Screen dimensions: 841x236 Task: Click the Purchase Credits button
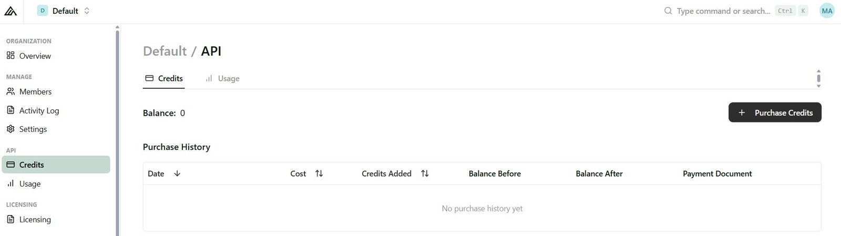click(x=775, y=112)
